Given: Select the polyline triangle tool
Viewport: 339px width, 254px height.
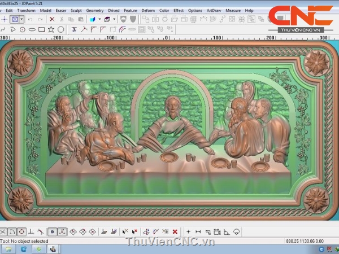Looking at the screenshot, I should pos(13,29).
